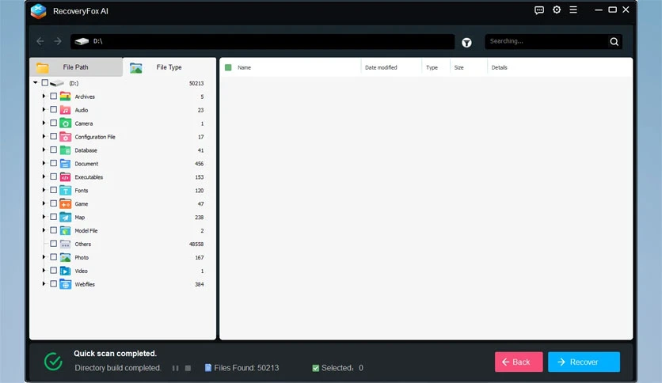This screenshot has width=662, height=383.
Task: Click the Document count "456"
Action: point(200,164)
